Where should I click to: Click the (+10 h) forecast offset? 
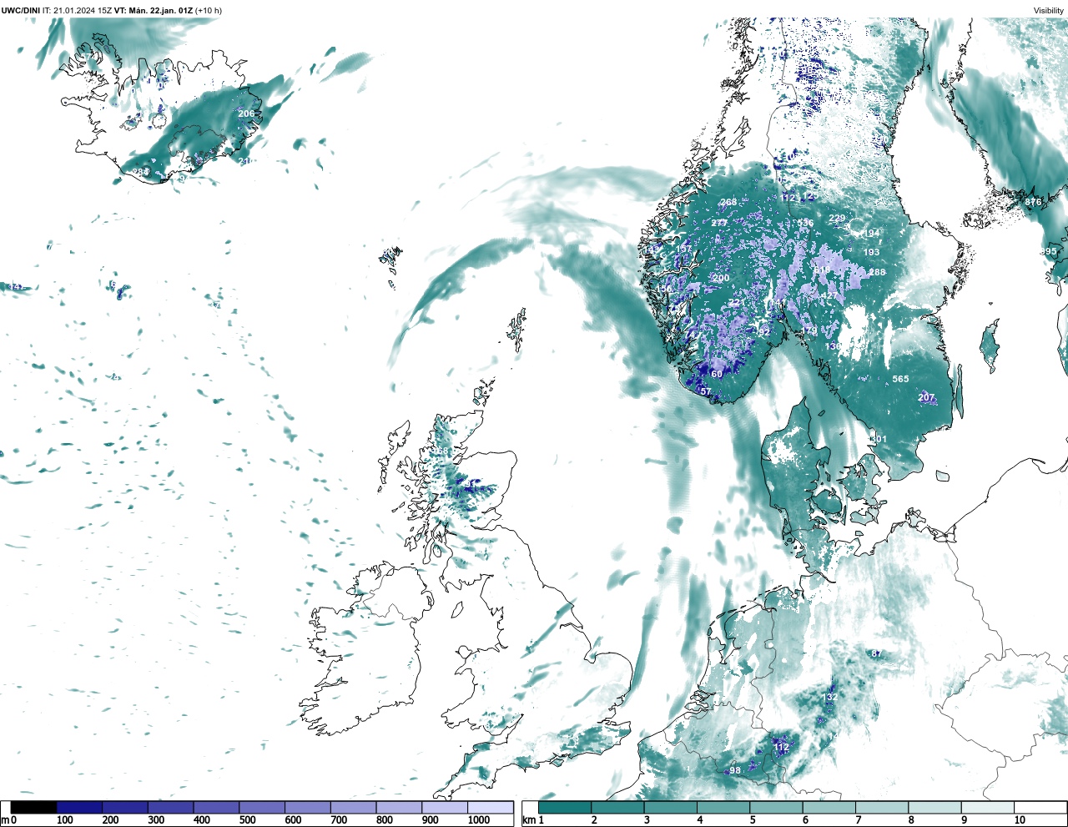(x=209, y=10)
